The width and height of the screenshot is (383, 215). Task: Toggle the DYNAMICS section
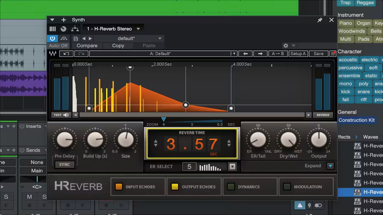tap(250, 187)
